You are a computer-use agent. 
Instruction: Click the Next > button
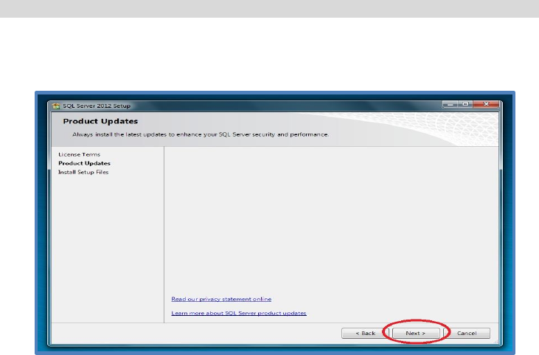(416, 333)
